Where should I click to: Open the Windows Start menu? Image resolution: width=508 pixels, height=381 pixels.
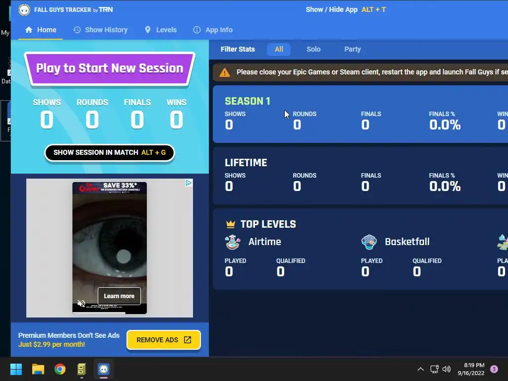tap(16, 369)
